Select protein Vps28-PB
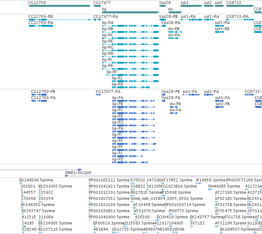Image resolution: width=262 pixels, height=234 pixels. pyautogui.click(x=163, y=95)
